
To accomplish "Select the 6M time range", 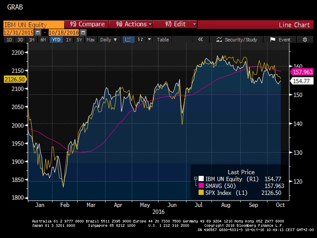I will [43, 40].
